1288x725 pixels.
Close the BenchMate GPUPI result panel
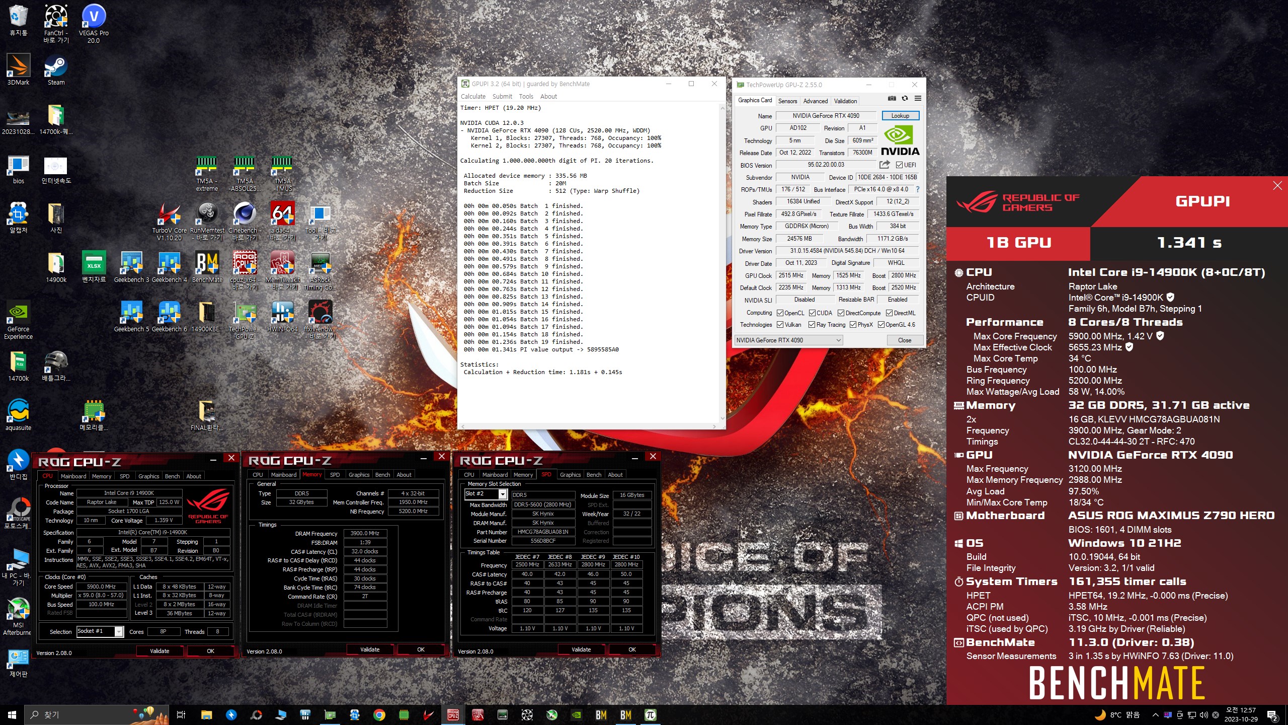pos(1277,186)
